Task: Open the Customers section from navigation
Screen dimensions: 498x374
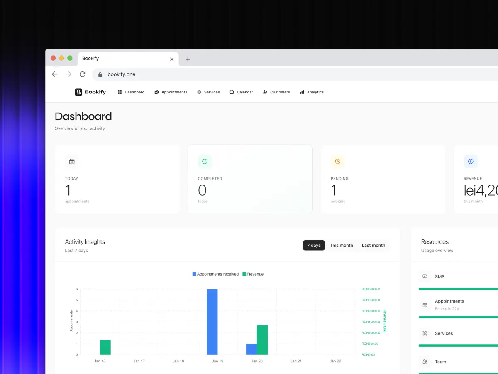Action: [x=276, y=92]
